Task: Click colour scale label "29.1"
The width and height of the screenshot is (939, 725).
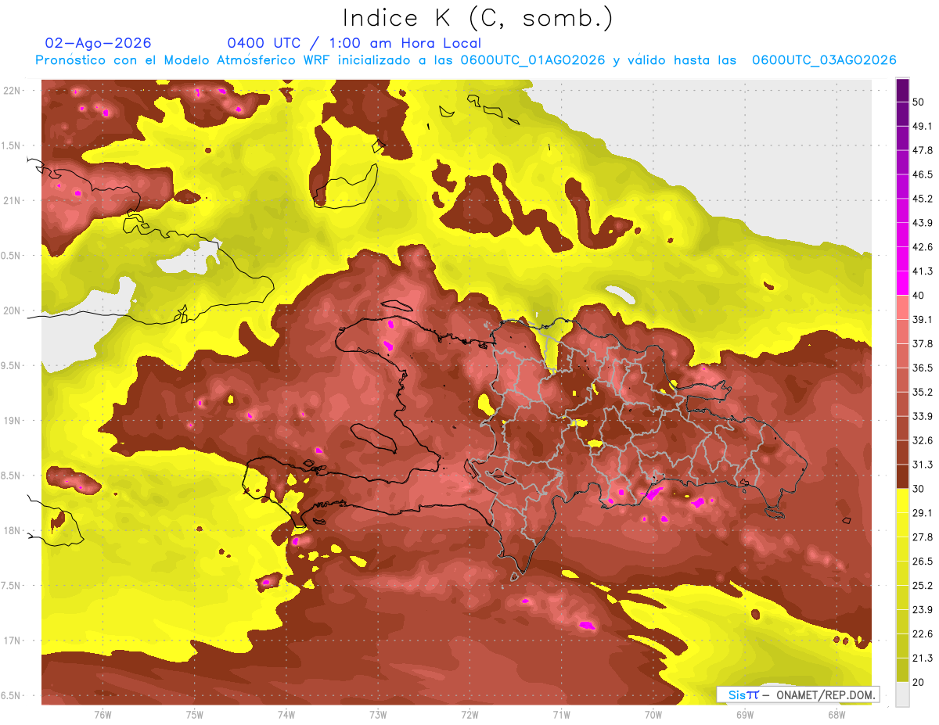Action: (x=923, y=513)
